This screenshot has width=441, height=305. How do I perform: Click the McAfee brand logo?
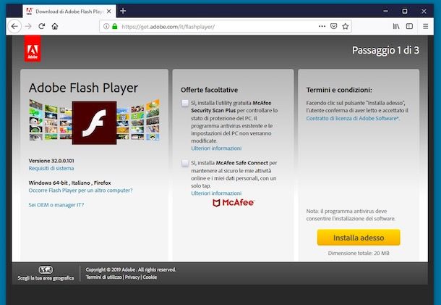click(234, 202)
